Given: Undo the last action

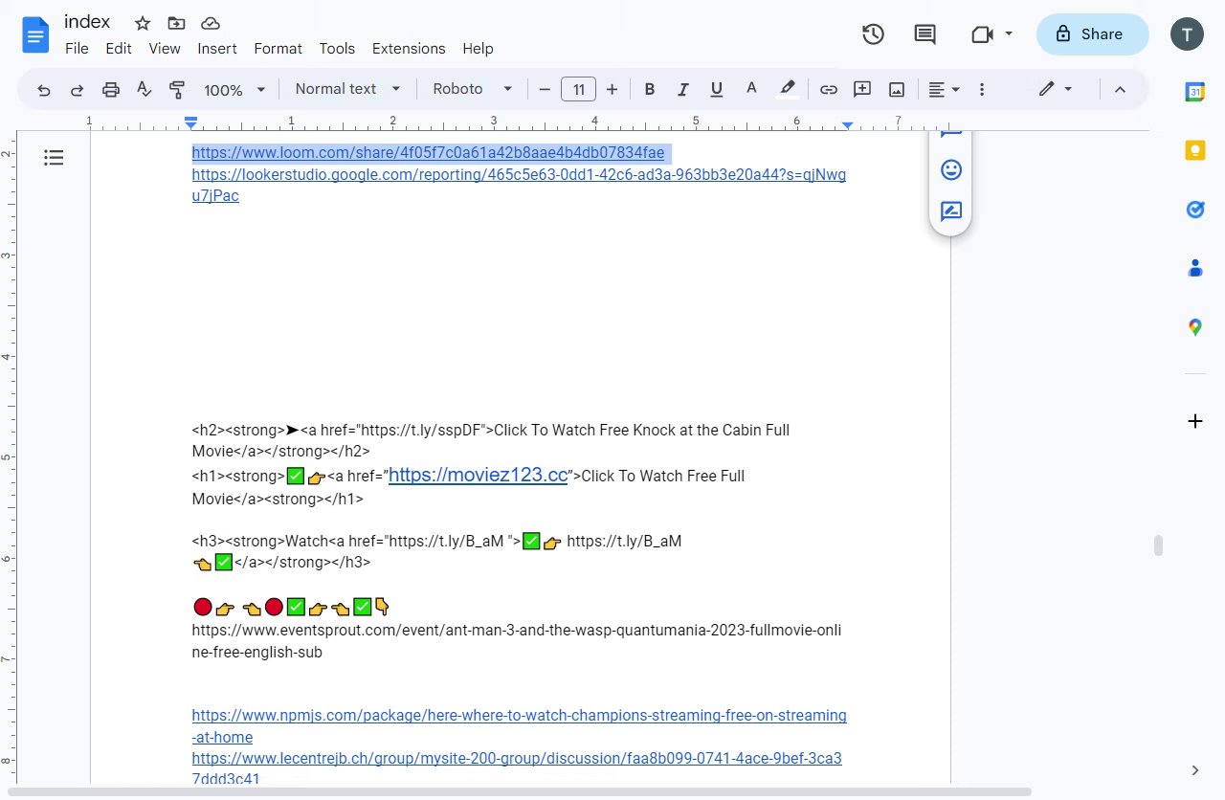Looking at the screenshot, I should (x=44, y=89).
